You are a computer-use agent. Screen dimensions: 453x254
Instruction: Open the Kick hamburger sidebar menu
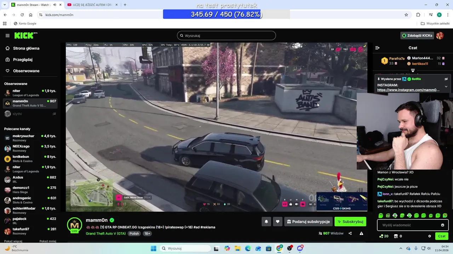click(7, 36)
